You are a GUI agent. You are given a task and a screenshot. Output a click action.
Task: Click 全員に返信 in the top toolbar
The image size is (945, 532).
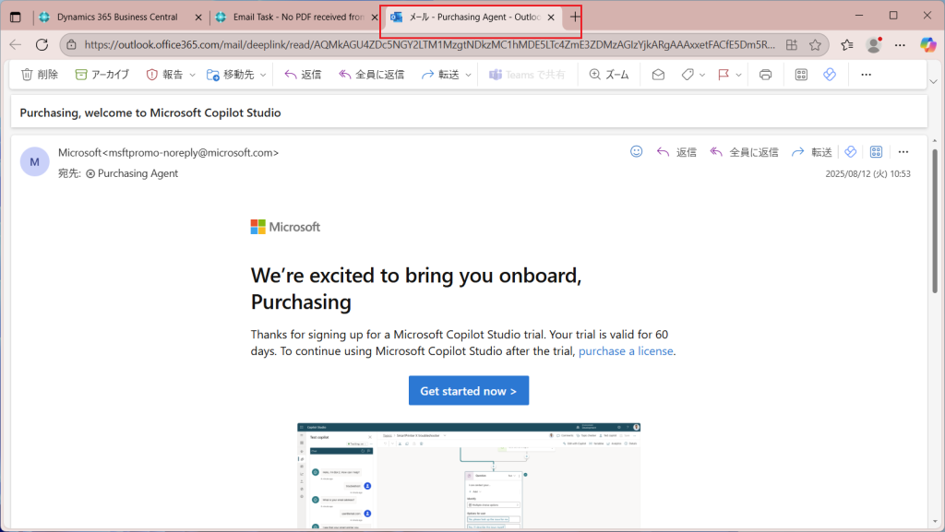(x=371, y=75)
